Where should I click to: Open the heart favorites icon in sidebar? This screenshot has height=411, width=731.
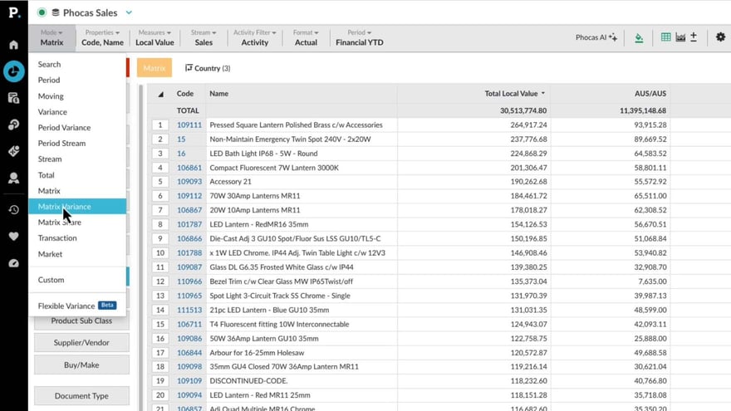point(13,237)
